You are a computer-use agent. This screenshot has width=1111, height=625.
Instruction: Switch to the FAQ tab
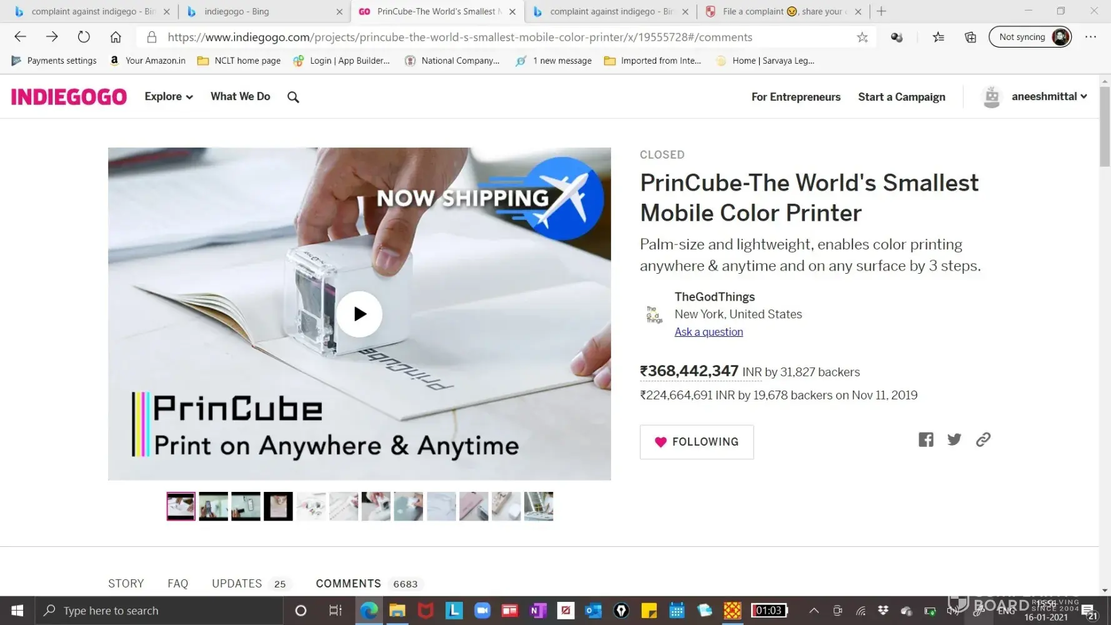coord(177,584)
